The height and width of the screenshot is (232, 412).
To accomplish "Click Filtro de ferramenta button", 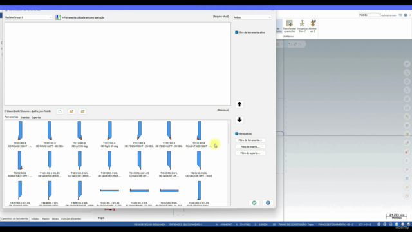I will click(x=250, y=140).
